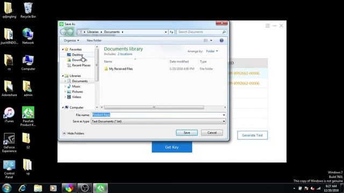Viewport: 344px width, 193px height.
Task: Open PassFab Product Key desktop icon
Action: pos(28,116)
